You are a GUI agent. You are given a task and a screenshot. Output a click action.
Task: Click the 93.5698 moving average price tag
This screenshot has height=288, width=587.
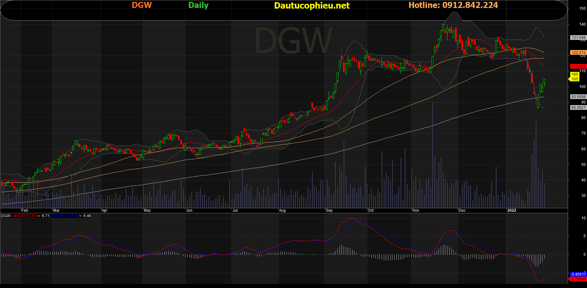tap(578, 97)
